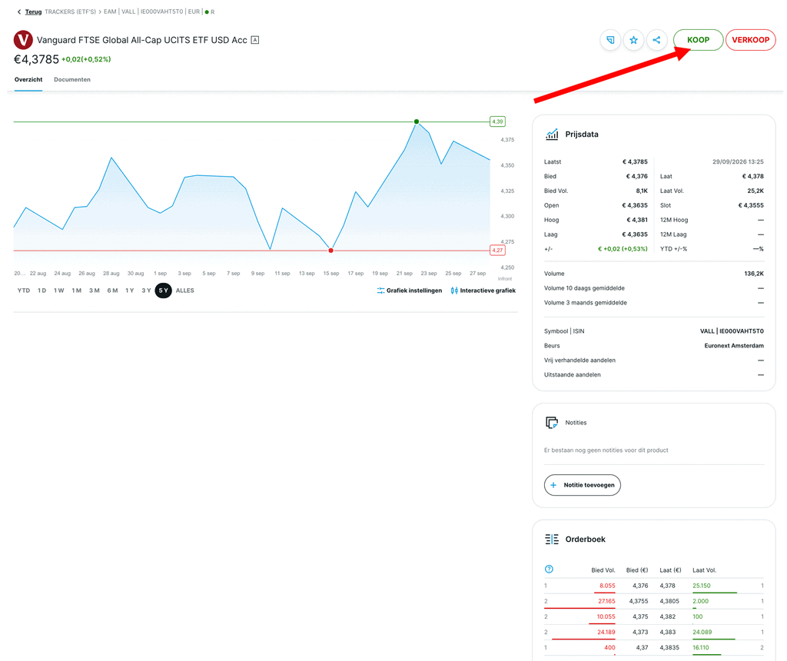This screenshot has width=787, height=661.
Task: Click the Laat value € 4,378
Action: coord(753,176)
